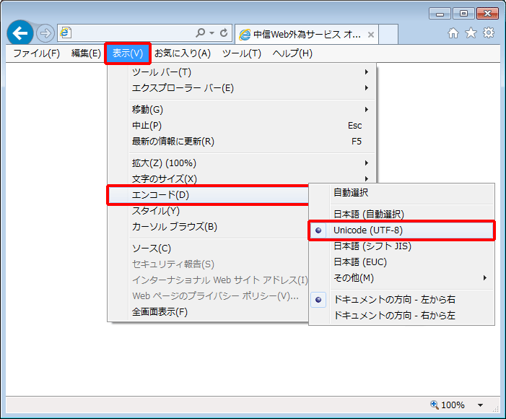
Task: Open the zoom level dropdown arrow
Action: pyautogui.click(x=480, y=405)
